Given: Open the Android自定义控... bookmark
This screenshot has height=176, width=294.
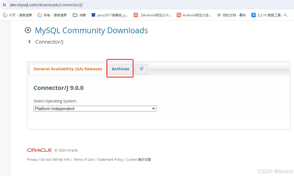Looking at the screenshot, I should (x=194, y=15).
